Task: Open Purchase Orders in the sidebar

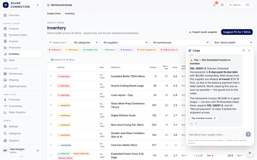Action: pos(21,35)
